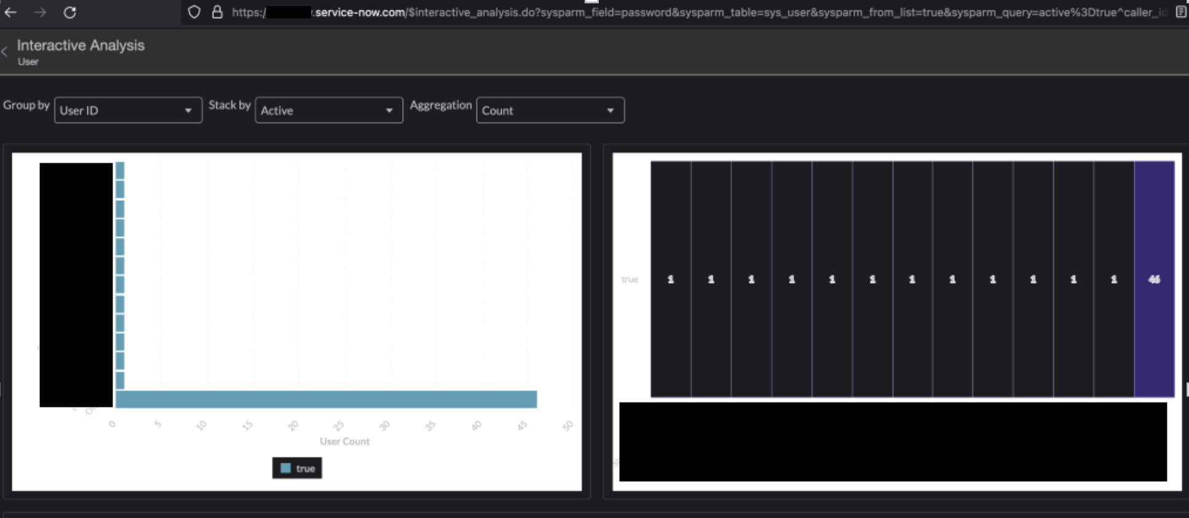1189x518 pixels.
Task: Click the padlock site security icon
Action: click(x=217, y=12)
